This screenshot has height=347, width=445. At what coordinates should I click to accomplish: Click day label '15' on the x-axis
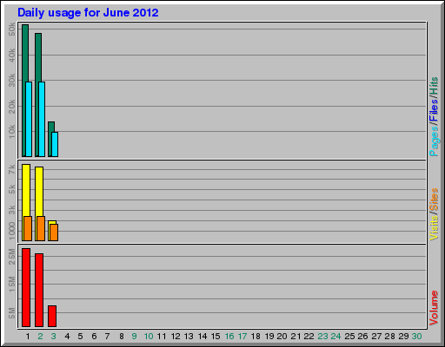[216, 337]
